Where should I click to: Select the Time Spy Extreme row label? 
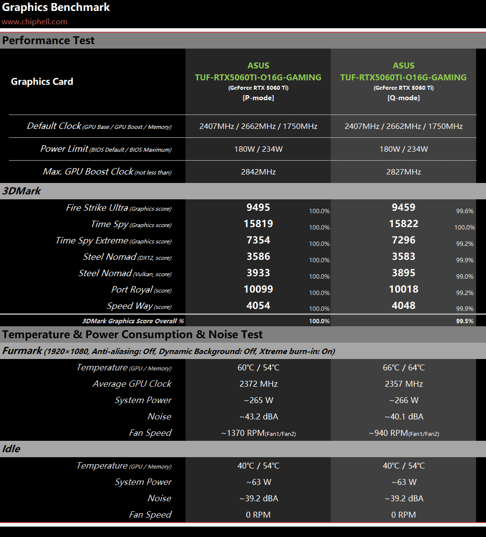[113, 240]
